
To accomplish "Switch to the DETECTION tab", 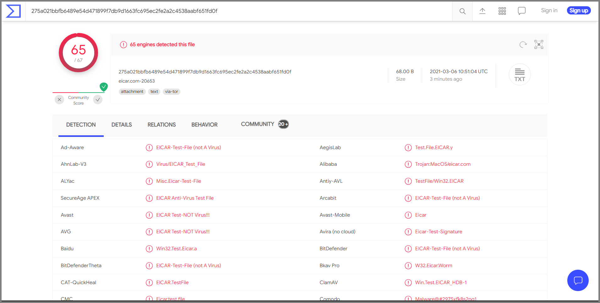I will tap(81, 125).
